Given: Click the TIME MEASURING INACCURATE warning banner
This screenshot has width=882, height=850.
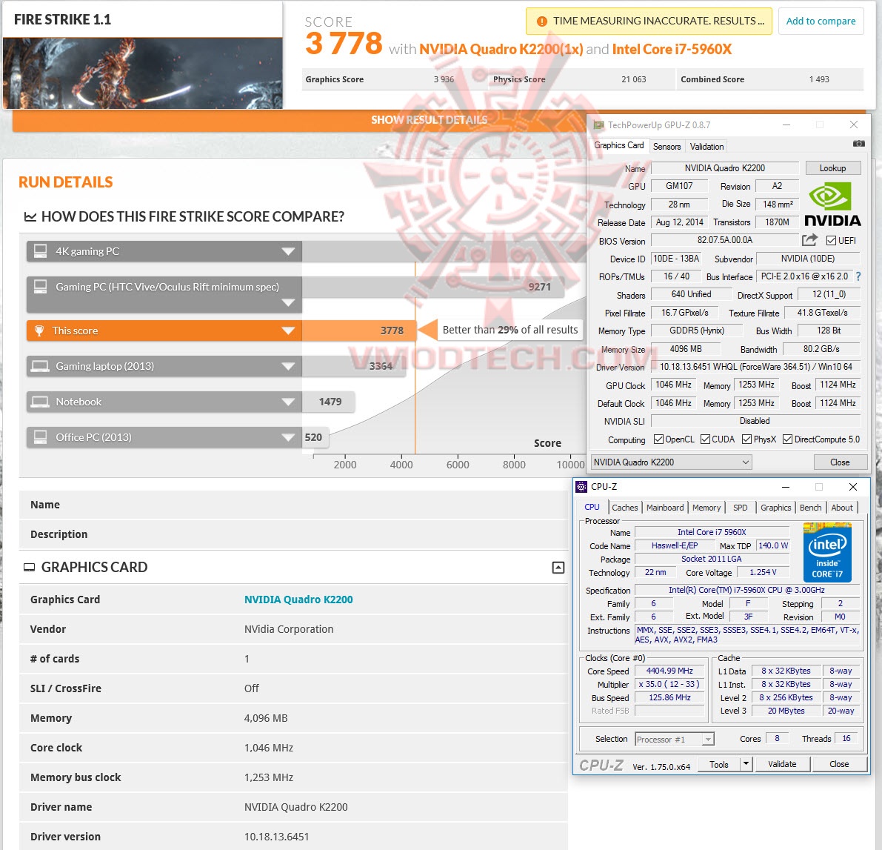Looking at the screenshot, I should point(649,21).
